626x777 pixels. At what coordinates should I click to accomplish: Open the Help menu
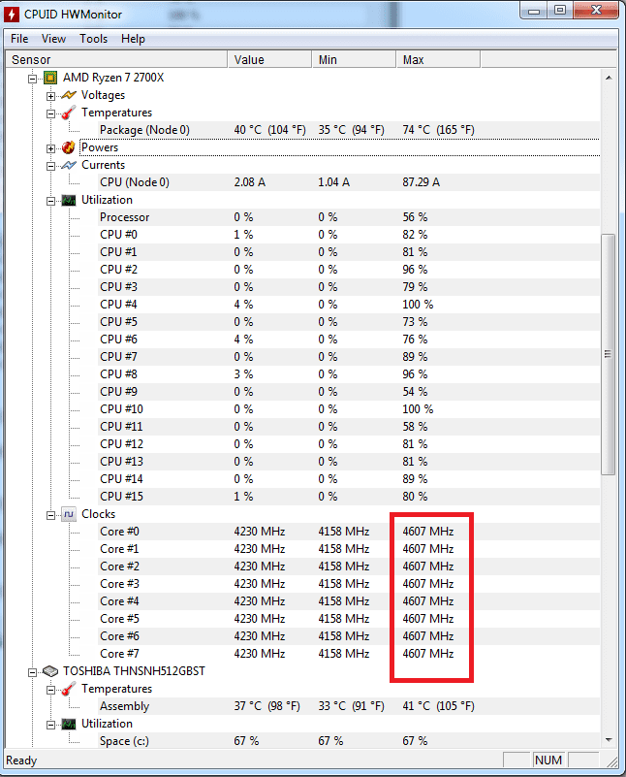coord(133,39)
